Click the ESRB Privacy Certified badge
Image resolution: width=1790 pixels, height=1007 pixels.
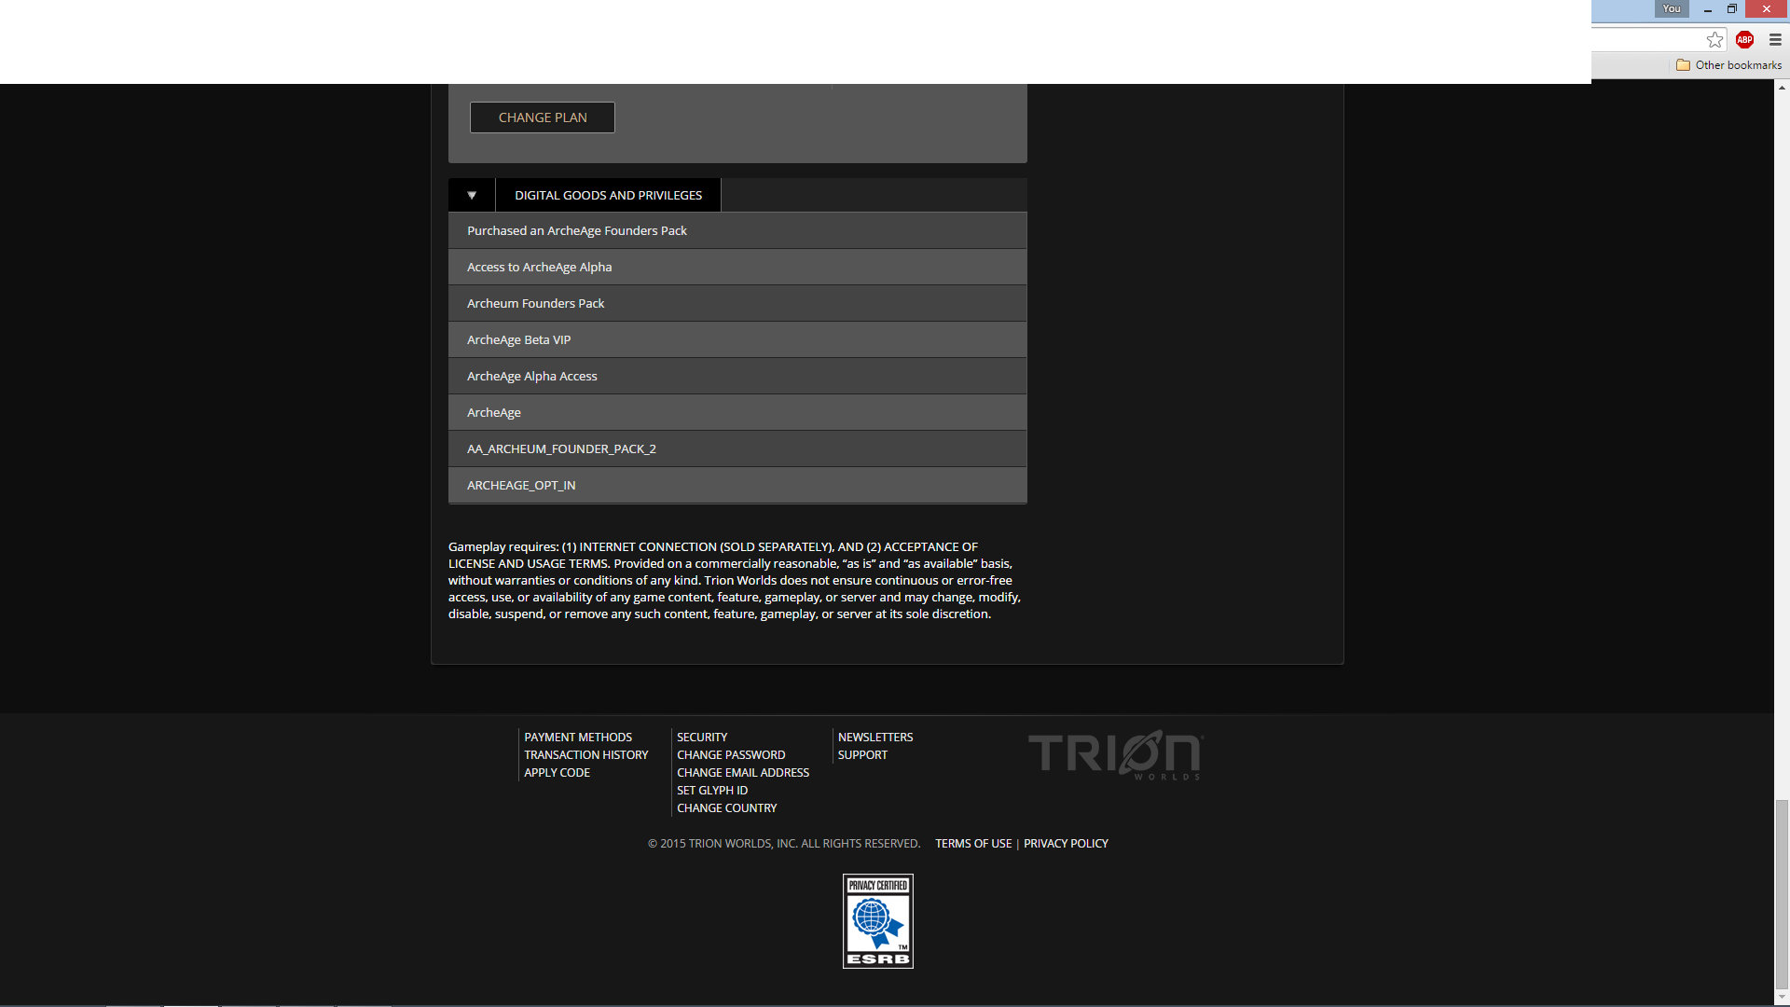[878, 921]
